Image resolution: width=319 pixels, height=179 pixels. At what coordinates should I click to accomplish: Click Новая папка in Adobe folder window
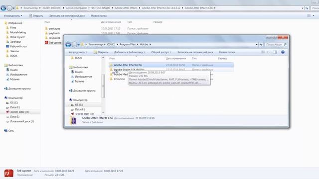[227, 52]
